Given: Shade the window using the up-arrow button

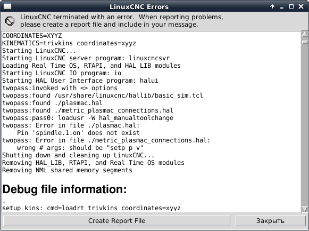Looking at the screenshot, I should point(272,6).
